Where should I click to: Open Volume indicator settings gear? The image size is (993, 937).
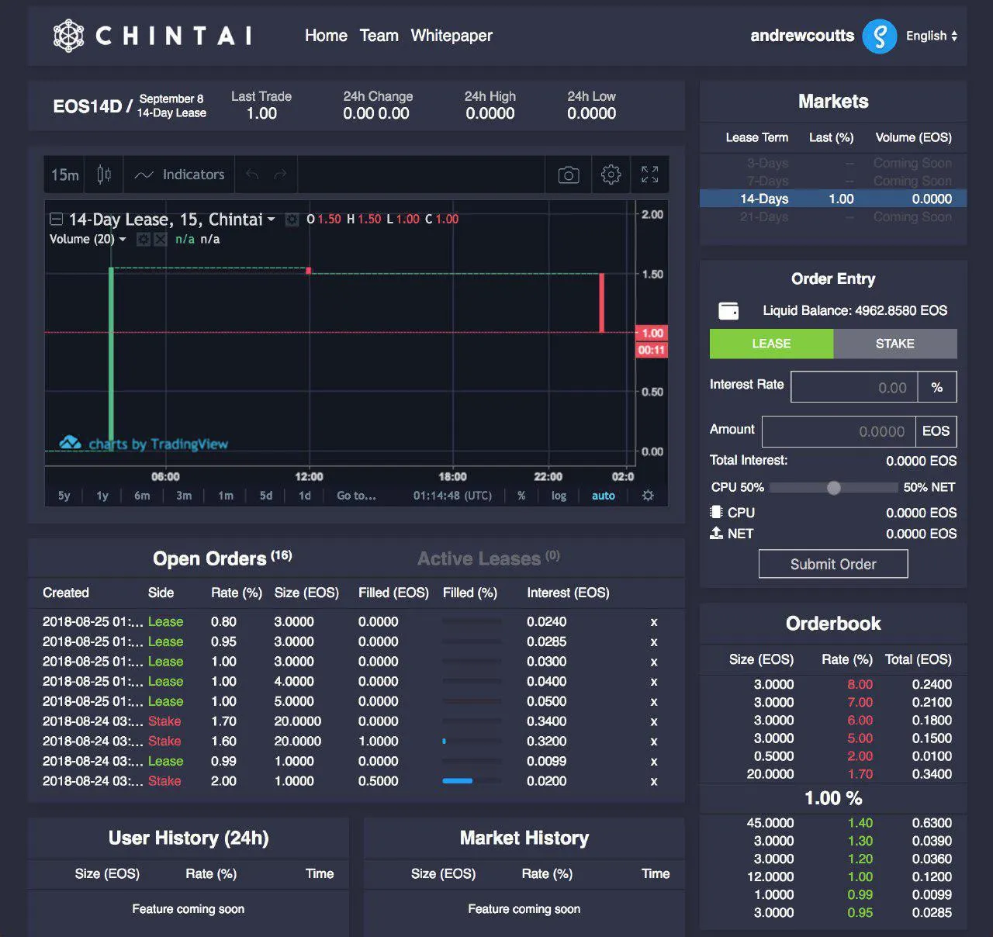pos(143,240)
